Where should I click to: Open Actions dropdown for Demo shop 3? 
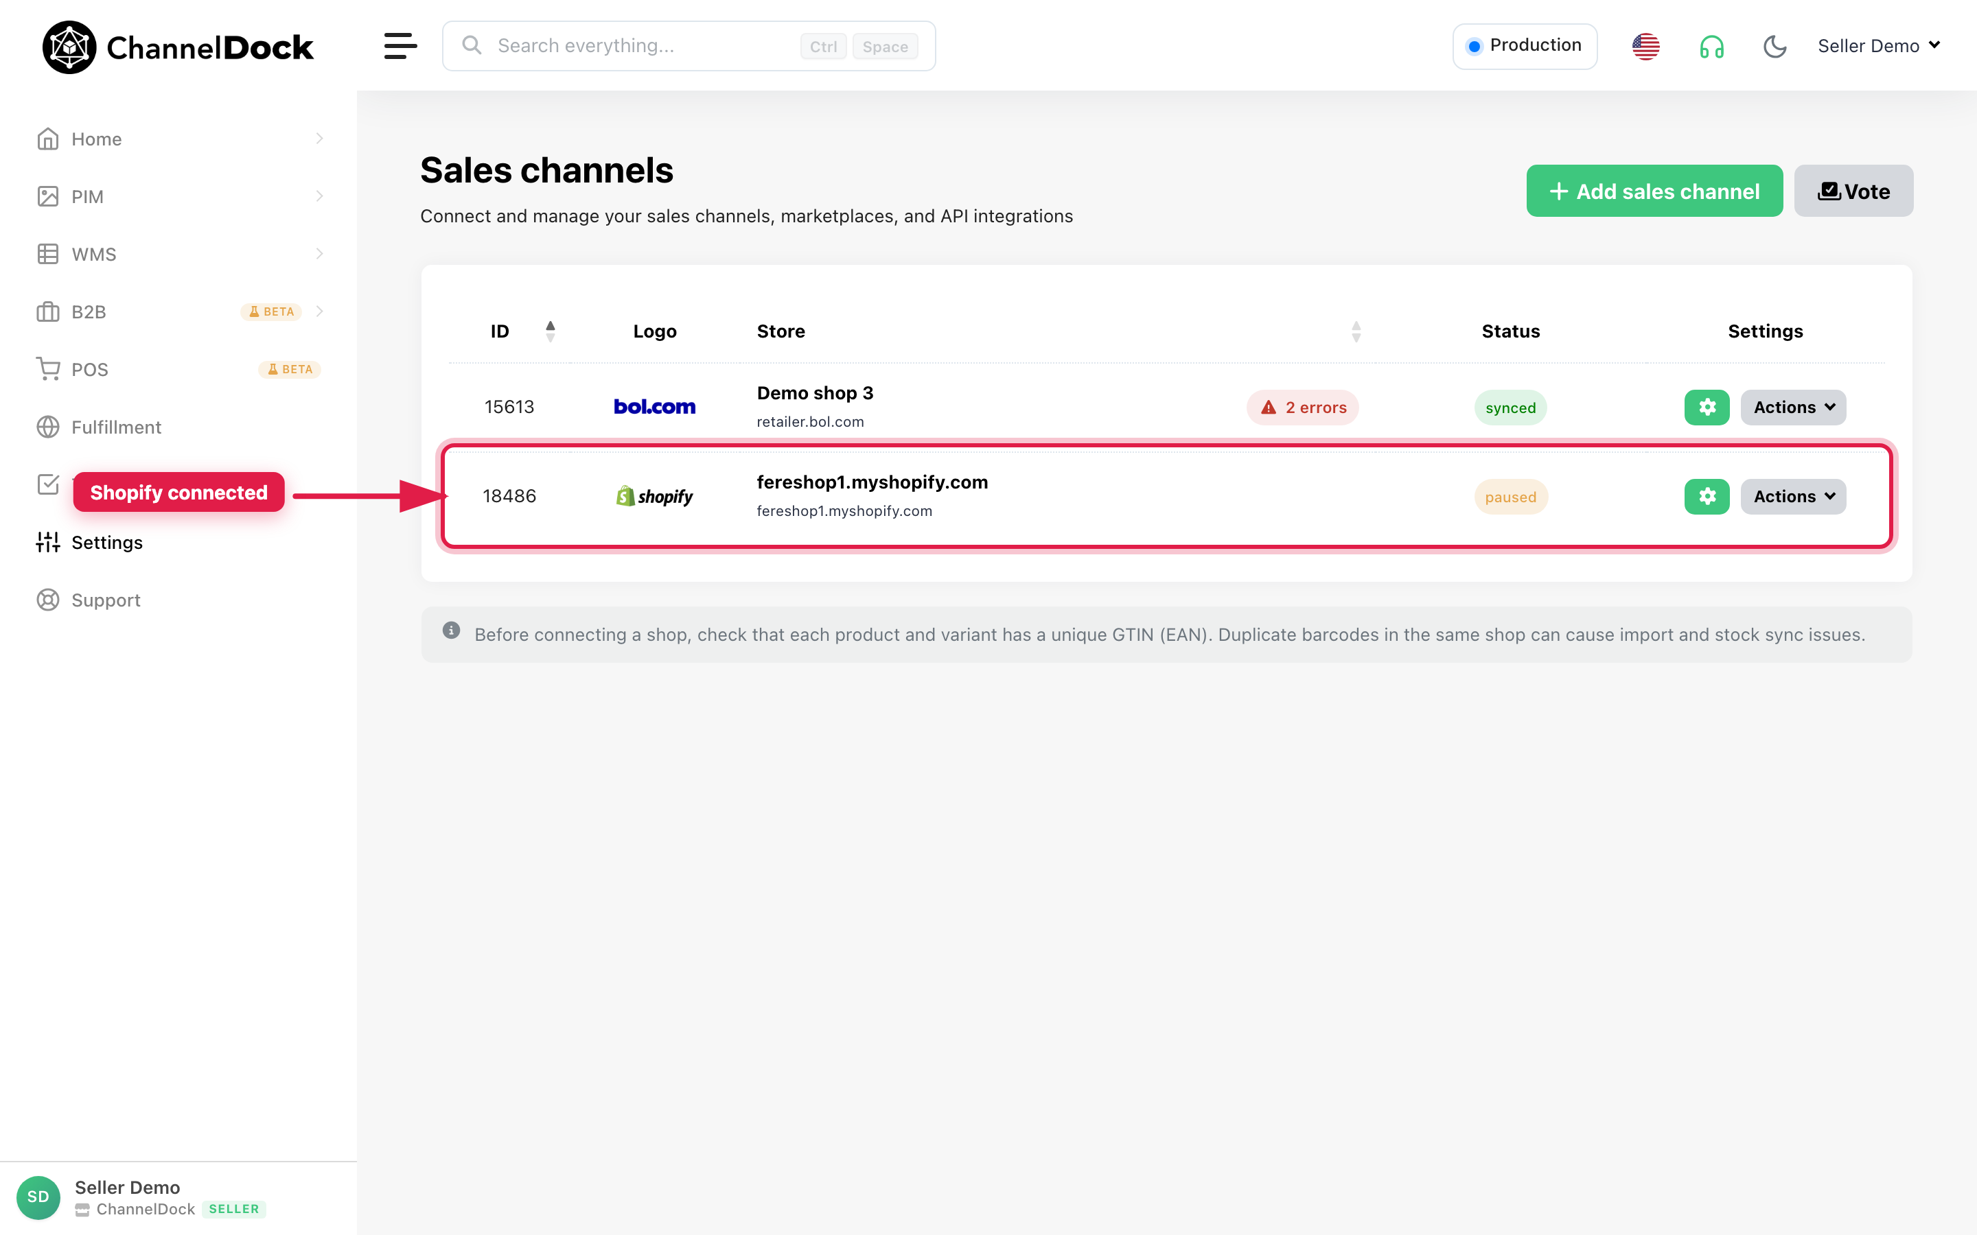(1793, 407)
